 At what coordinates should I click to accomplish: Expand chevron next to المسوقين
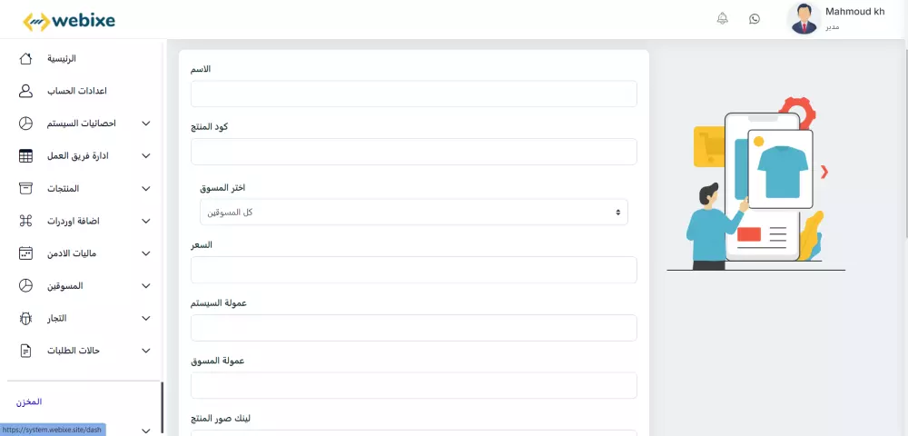pos(146,285)
